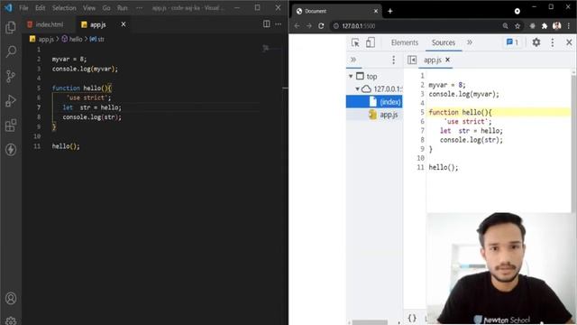The image size is (577, 325).
Task: Open the Go menu
Action: (106, 8)
